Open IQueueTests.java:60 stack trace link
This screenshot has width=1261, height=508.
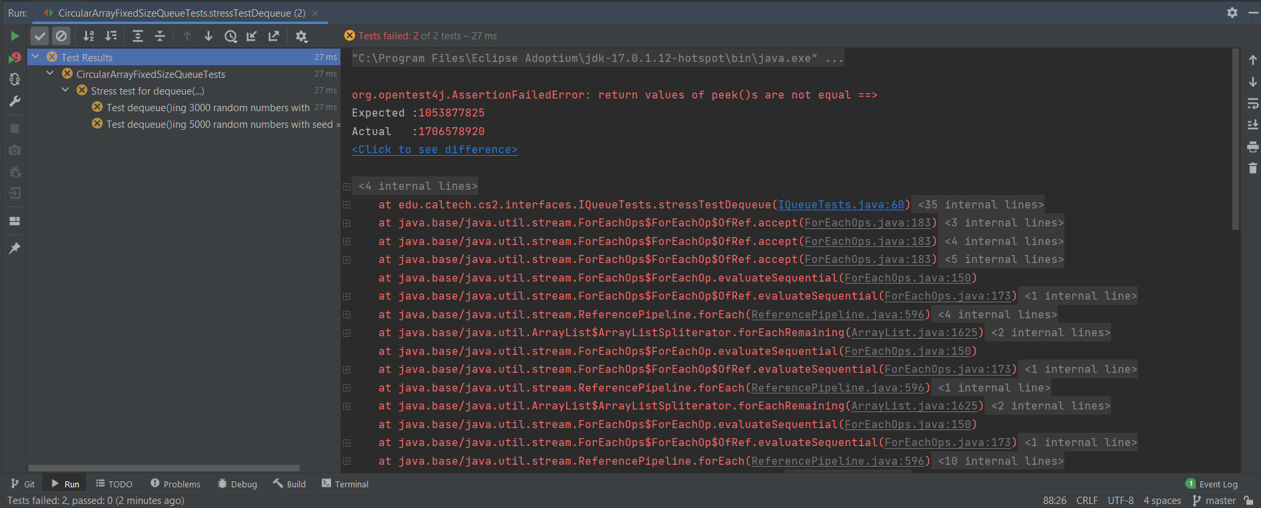coord(841,205)
